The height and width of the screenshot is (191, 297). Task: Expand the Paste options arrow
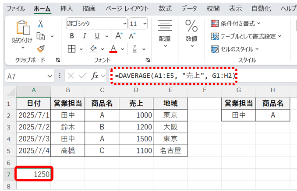tap(23, 48)
